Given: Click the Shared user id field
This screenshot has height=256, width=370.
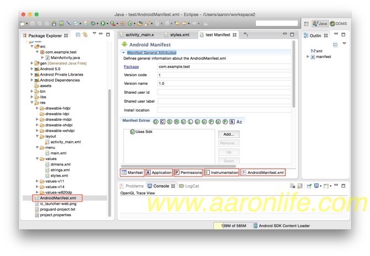Looking at the screenshot, I should coord(224,92).
